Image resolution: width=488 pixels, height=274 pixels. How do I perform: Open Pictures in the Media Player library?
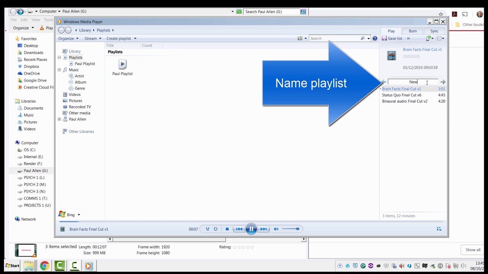[75, 101]
